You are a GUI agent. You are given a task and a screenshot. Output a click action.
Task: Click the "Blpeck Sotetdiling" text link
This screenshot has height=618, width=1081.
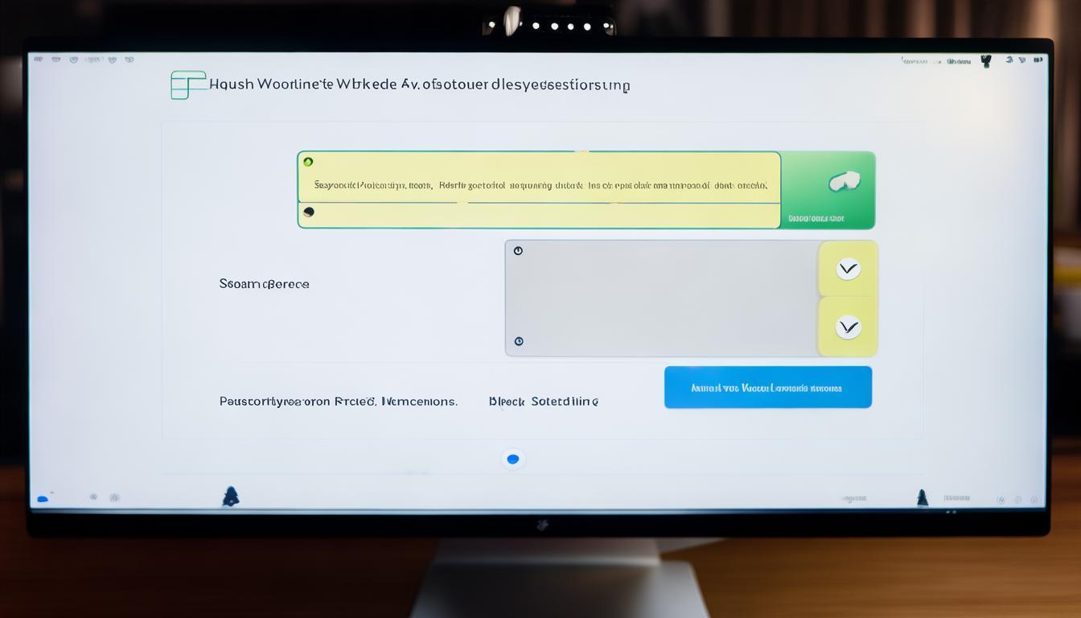point(543,401)
